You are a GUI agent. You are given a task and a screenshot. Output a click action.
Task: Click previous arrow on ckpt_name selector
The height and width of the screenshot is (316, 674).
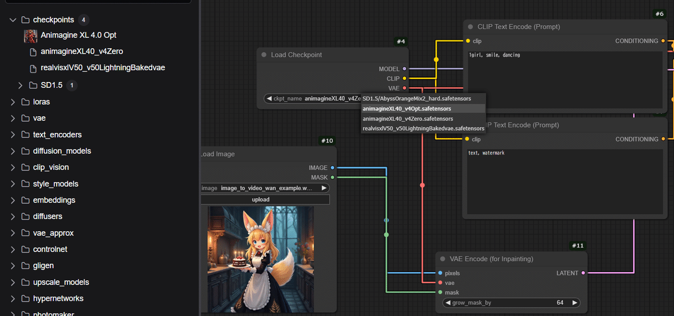point(269,99)
